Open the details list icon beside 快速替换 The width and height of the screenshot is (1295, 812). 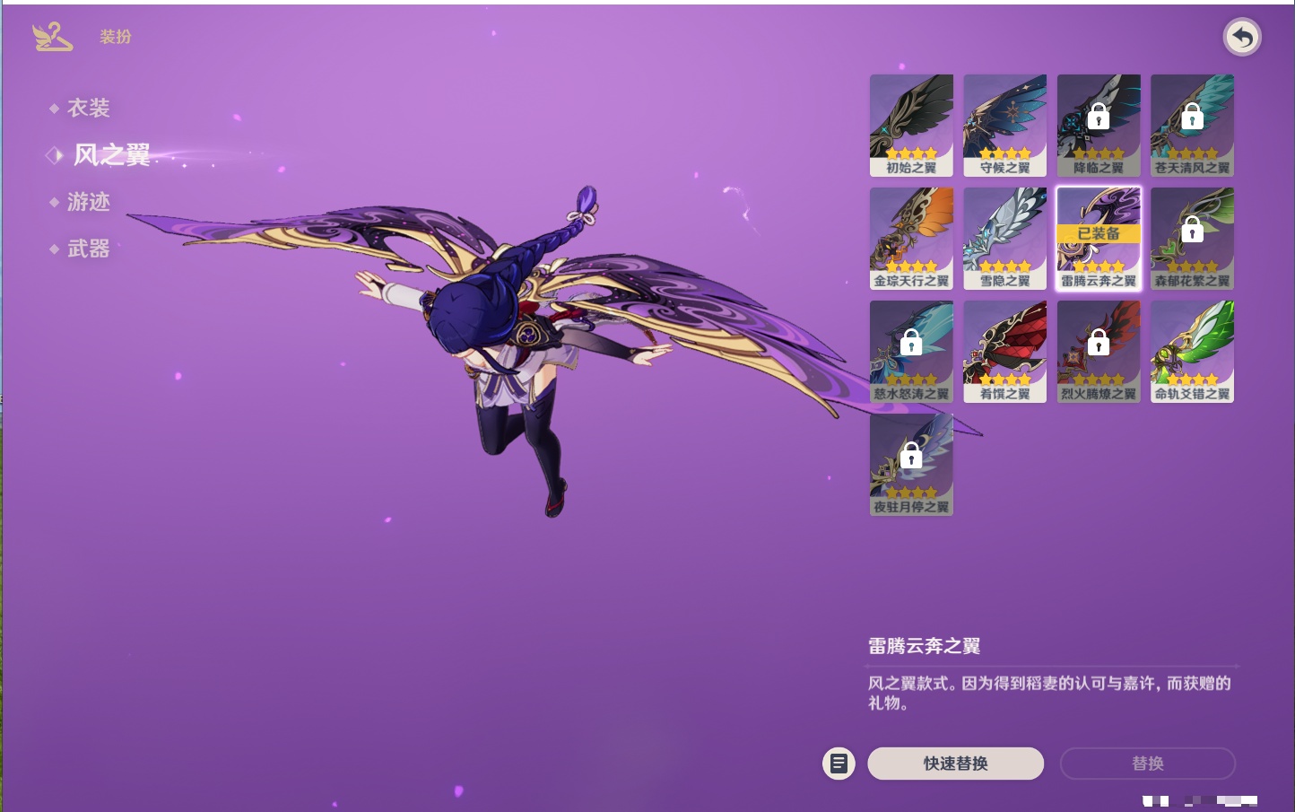pos(839,764)
